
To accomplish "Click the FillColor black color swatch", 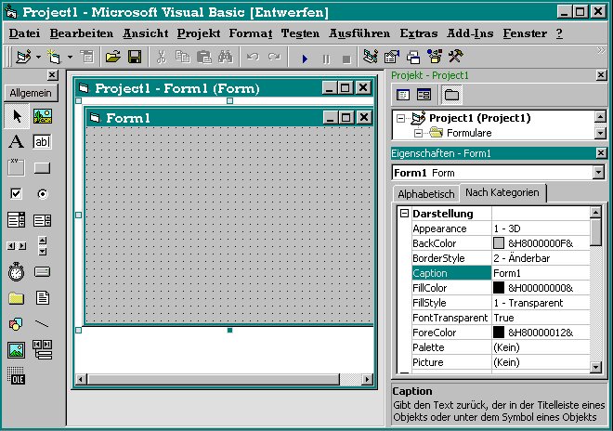I will [x=499, y=288].
